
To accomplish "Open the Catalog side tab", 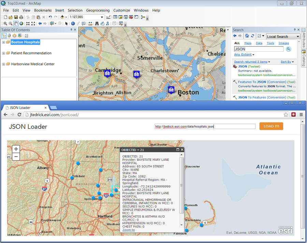I will pos(304,58).
